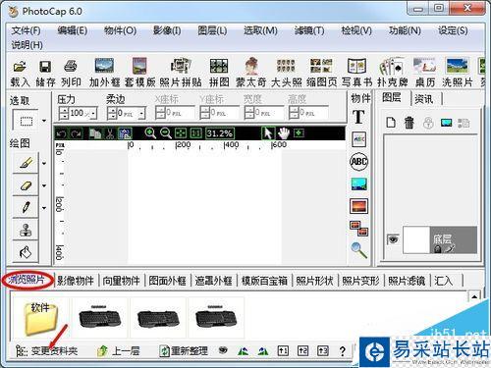Image resolution: width=491 pixels, height=368 pixels.
Task: Switch to the 模版百宝箱 tab
Action: coord(264,281)
